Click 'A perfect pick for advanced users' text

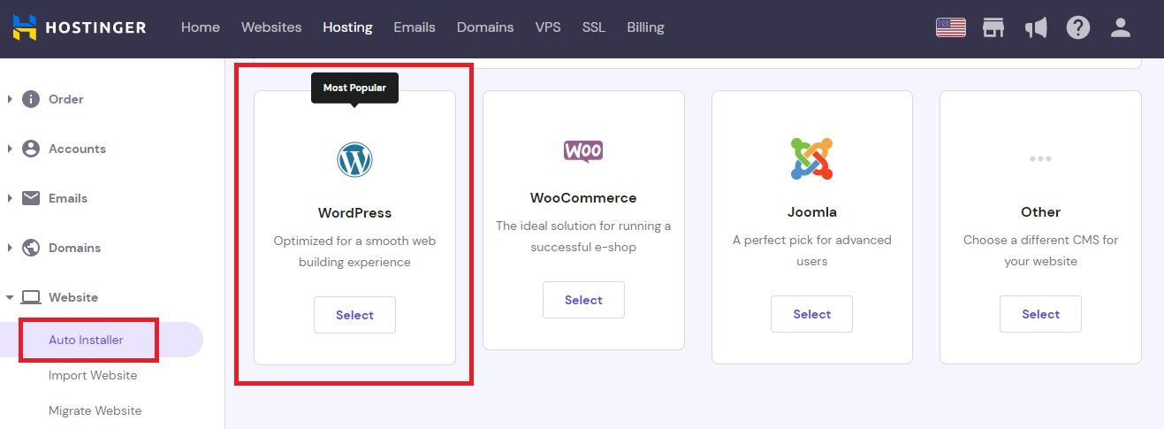tap(811, 250)
